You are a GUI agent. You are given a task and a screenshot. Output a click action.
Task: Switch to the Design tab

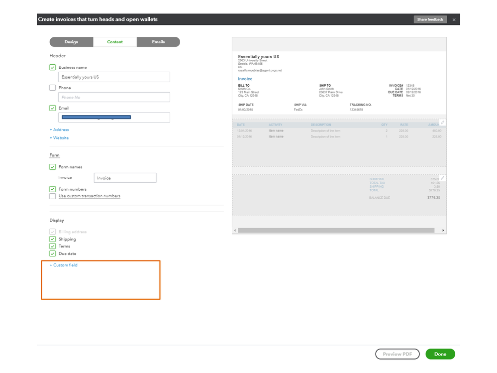click(x=71, y=42)
